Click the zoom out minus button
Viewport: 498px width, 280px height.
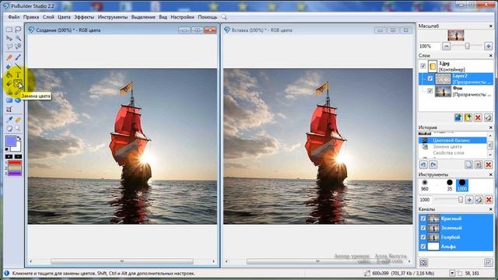pyautogui.click(x=446, y=47)
